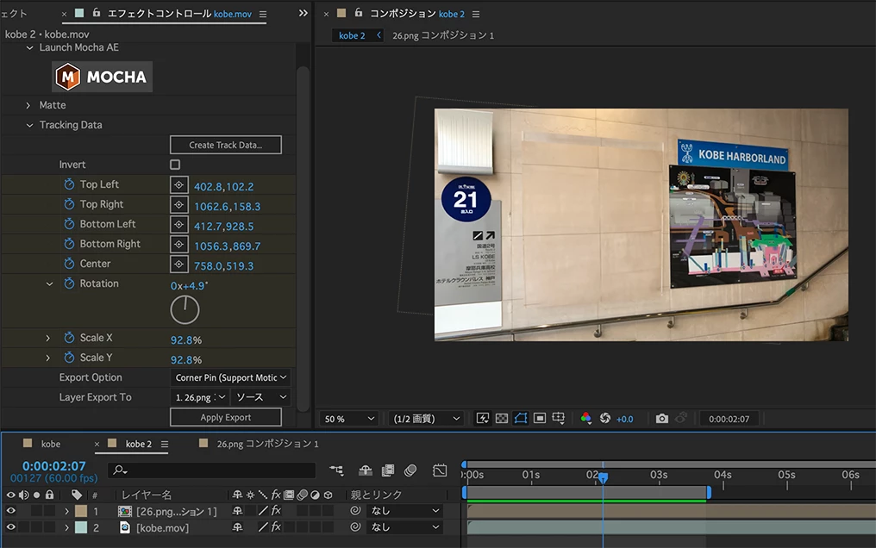Image resolution: width=876 pixels, height=548 pixels.
Task: Enable the Invert checkbox
Action: (175, 165)
